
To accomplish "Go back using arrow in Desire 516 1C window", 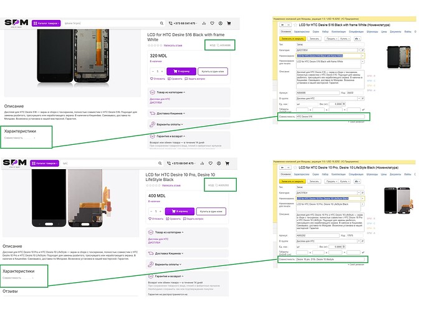I will 282,25.
